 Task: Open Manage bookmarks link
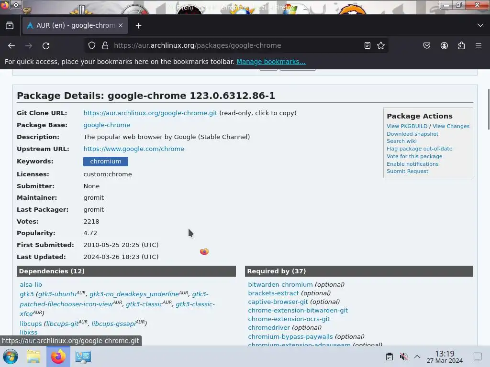click(x=271, y=62)
